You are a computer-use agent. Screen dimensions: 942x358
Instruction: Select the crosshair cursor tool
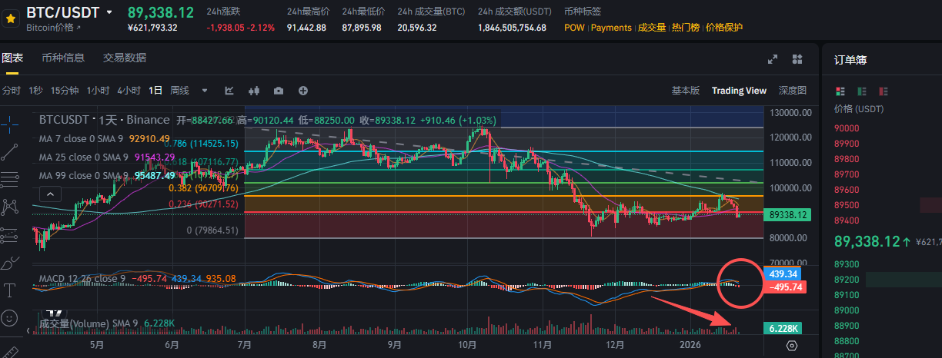11,121
